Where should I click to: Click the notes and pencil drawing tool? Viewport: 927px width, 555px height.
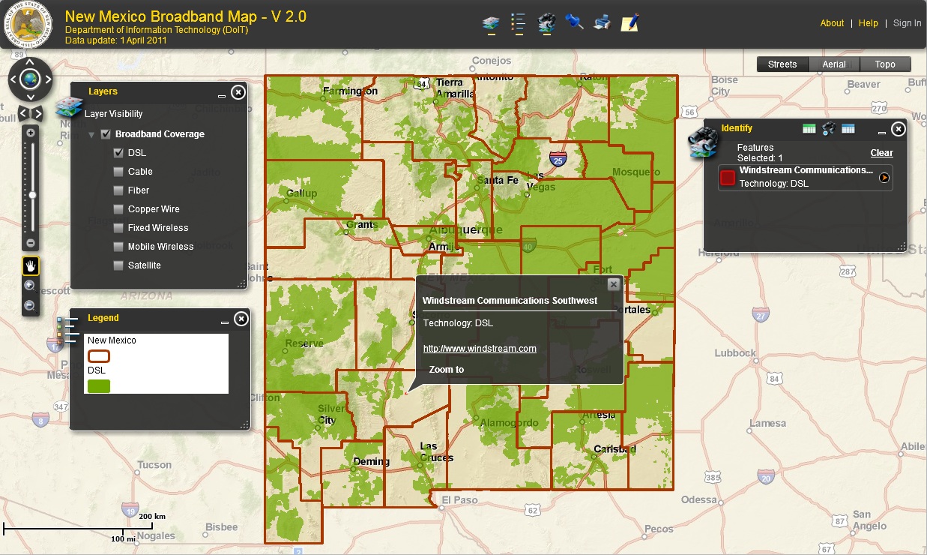629,23
